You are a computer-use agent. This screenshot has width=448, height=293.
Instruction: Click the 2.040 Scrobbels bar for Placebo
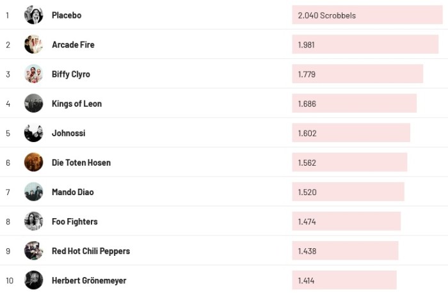point(367,15)
